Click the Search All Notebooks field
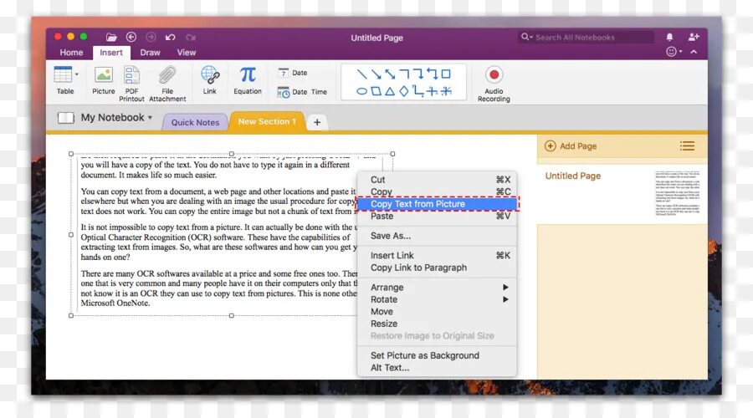The image size is (753, 418). [586, 37]
